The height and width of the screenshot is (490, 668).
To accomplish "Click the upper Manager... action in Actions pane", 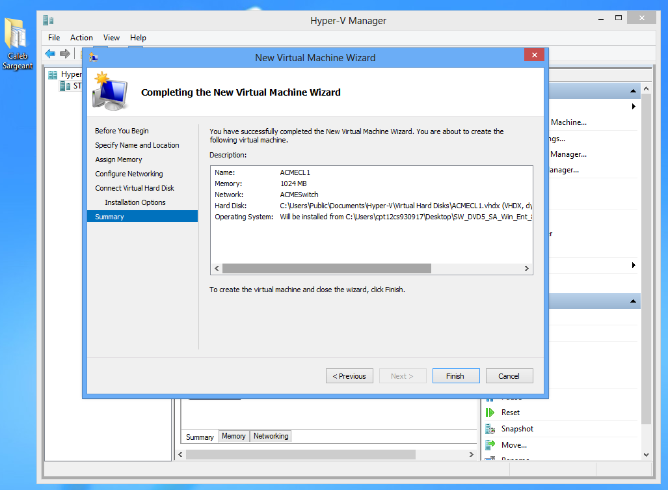I will click(x=568, y=154).
